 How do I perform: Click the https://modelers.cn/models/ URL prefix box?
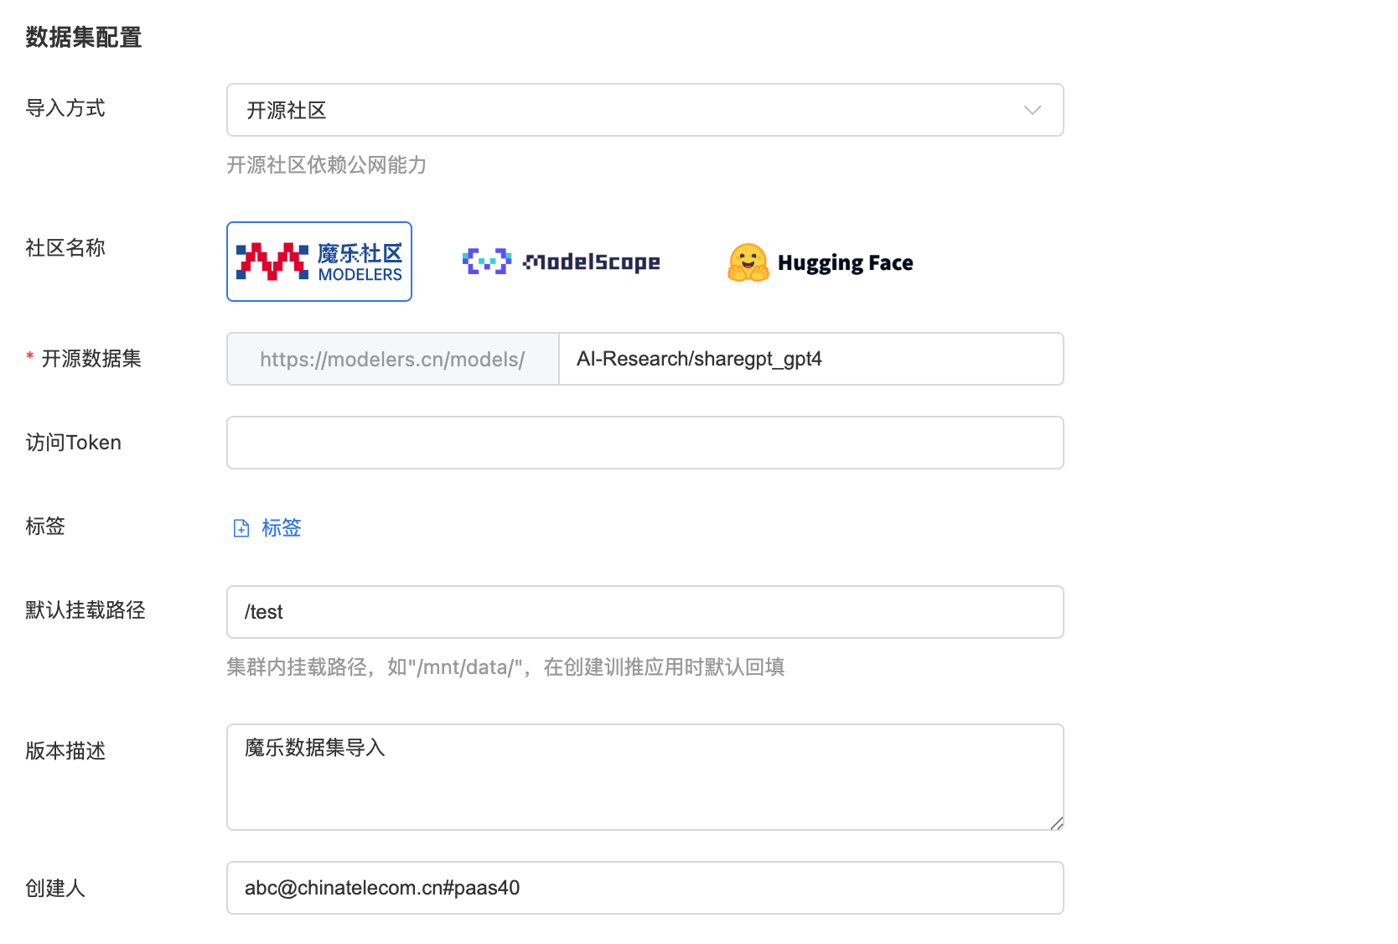(x=392, y=359)
